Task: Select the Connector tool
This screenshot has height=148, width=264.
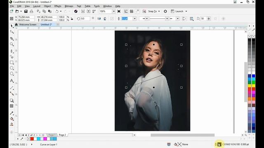Action: (12, 93)
